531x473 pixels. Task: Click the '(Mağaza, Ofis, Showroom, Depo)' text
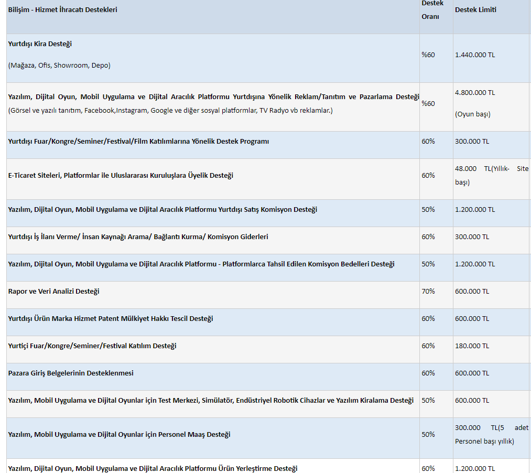(x=59, y=66)
